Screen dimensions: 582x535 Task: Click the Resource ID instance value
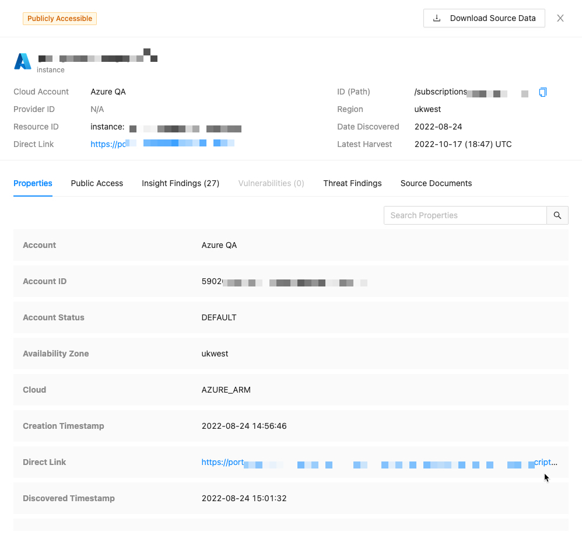pyautogui.click(x=166, y=127)
